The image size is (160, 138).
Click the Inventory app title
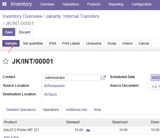[x=21, y=4]
